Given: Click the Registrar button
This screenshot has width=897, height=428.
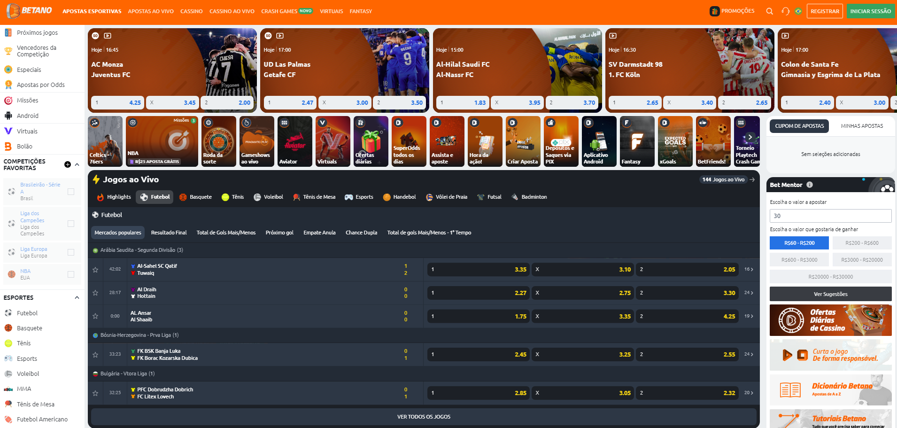Looking at the screenshot, I should tap(825, 11).
